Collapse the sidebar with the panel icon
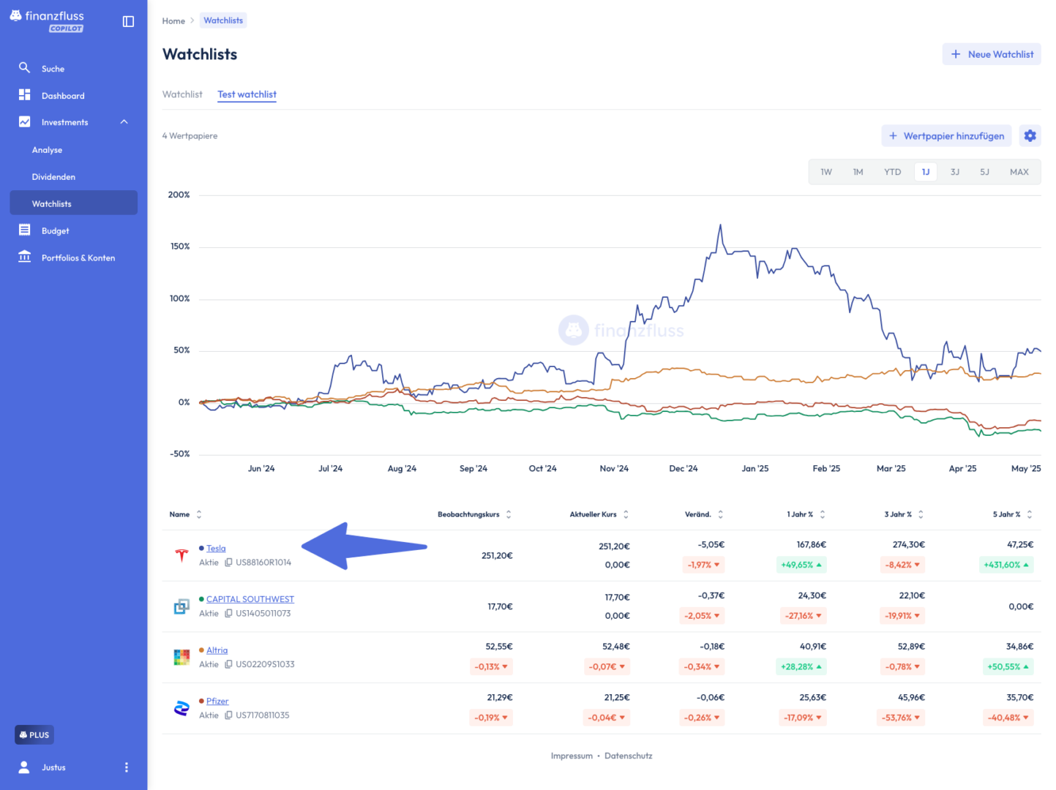The height and width of the screenshot is (790, 1056). (x=128, y=21)
